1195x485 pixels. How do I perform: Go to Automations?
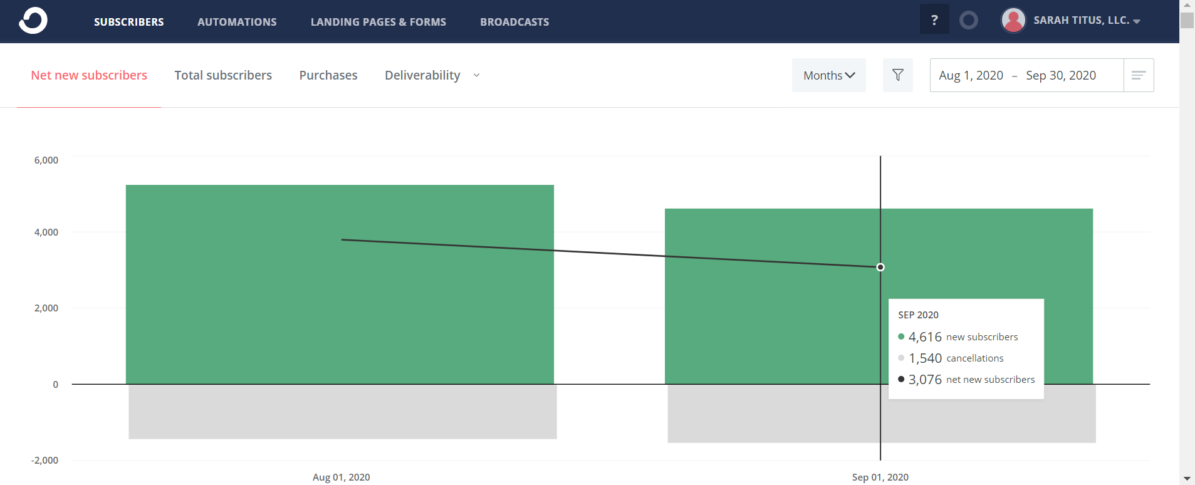[237, 22]
